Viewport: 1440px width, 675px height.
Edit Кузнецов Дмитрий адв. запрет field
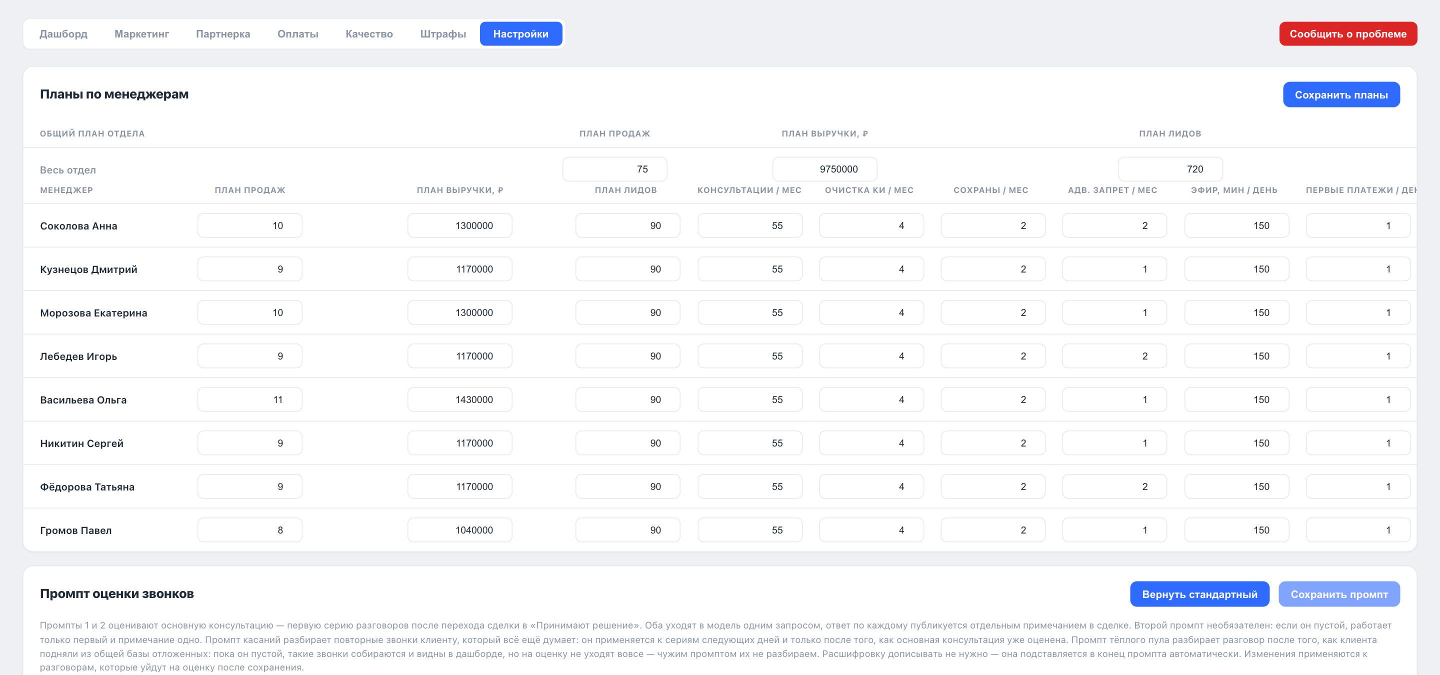coord(1114,269)
